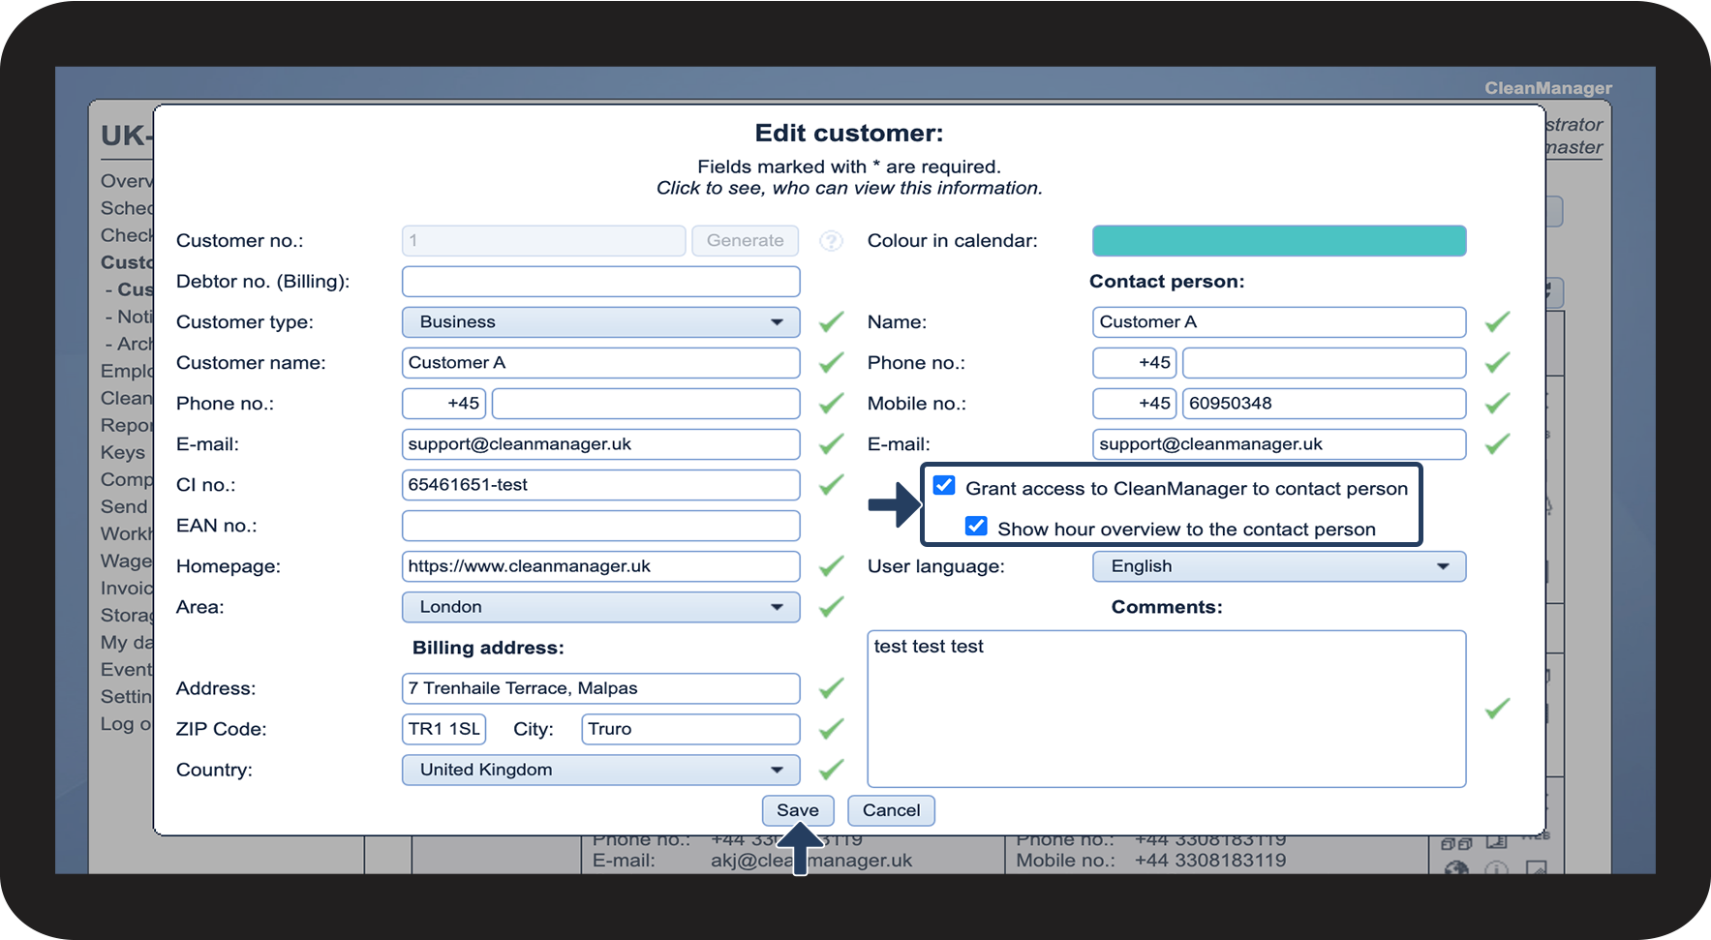The height and width of the screenshot is (940, 1711).
Task: Click the green checkmark next to Customer type
Action: (831, 322)
